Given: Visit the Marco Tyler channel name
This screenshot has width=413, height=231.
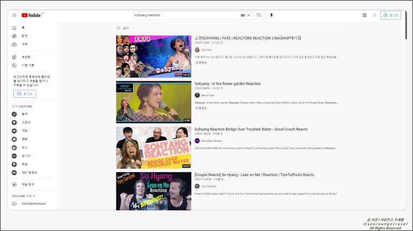Looking at the screenshot, I should pos(208,96).
